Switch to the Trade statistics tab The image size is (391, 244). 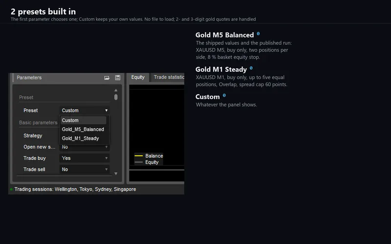click(168, 77)
